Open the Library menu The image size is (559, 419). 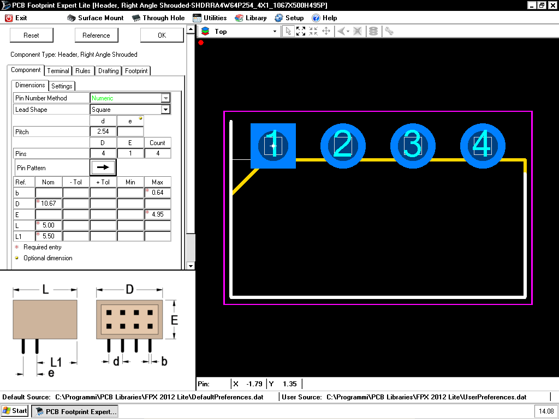[251, 17]
